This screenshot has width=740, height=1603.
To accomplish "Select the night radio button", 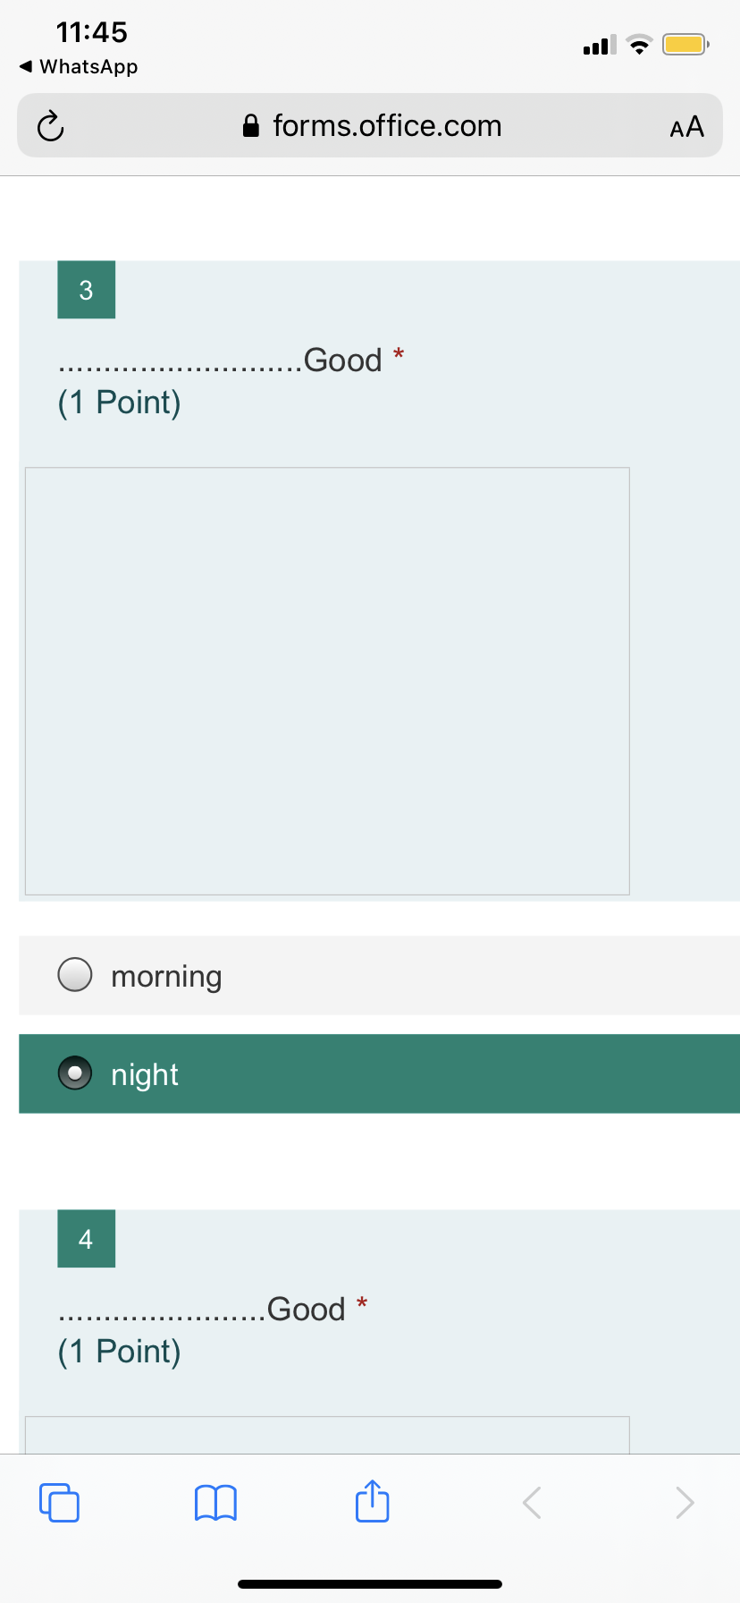I will [74, 1073].
